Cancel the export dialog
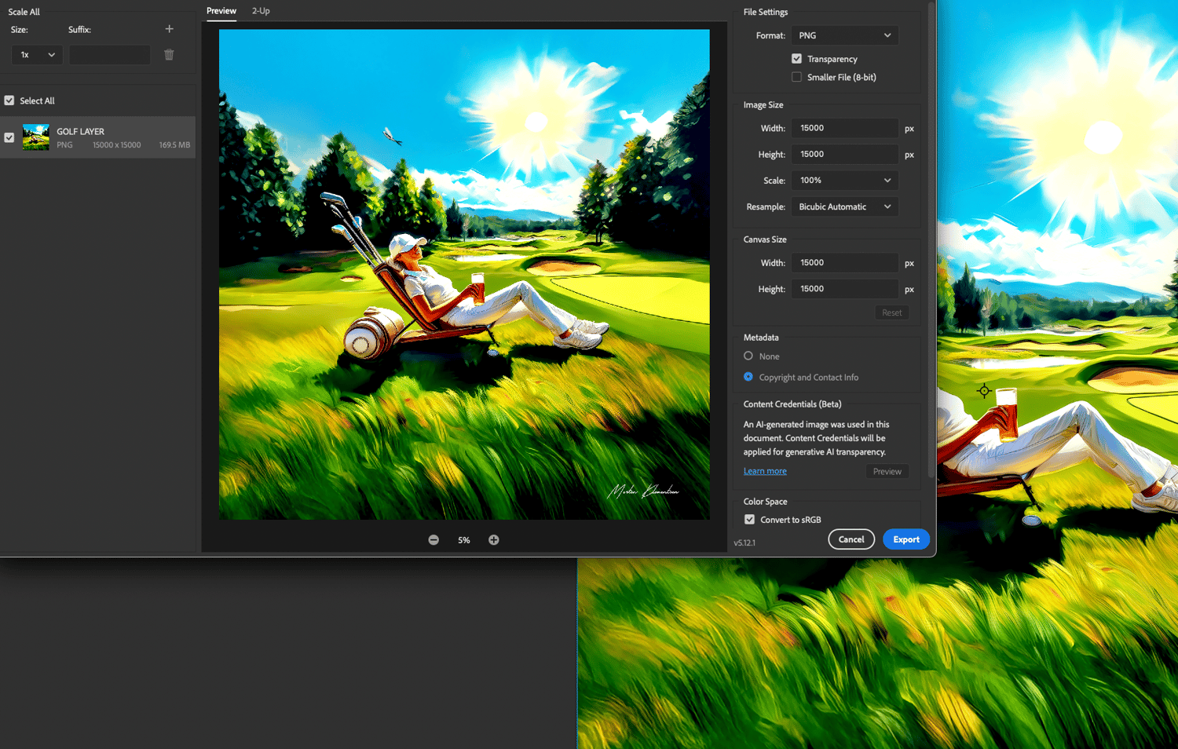Screen dimensions: 1178x749 point(851,539)
